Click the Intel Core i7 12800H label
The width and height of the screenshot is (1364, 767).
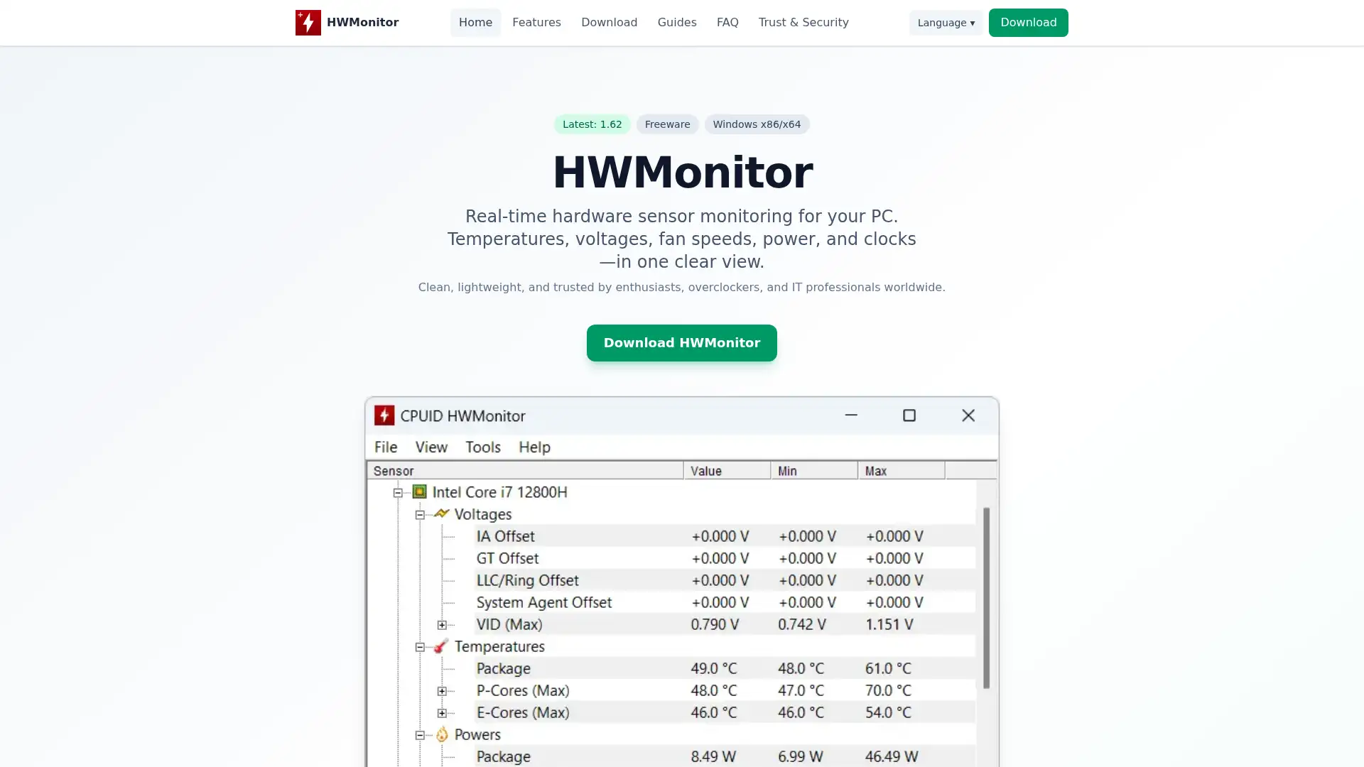point(499,491)
